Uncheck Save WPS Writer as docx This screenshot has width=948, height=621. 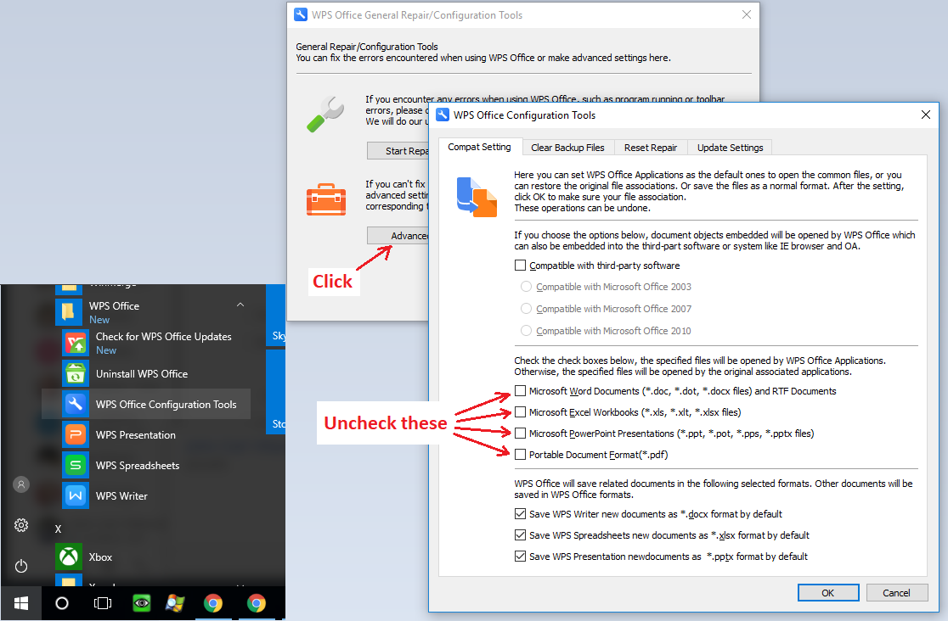520,514
